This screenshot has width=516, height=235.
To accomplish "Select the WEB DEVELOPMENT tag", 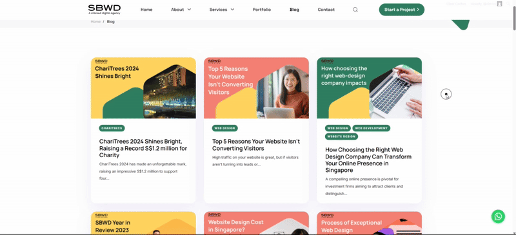I will point(372,128).
